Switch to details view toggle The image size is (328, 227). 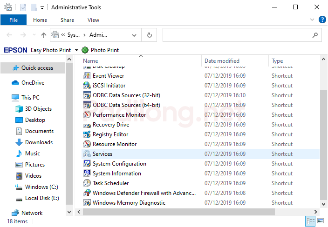[x=311, y=221]
